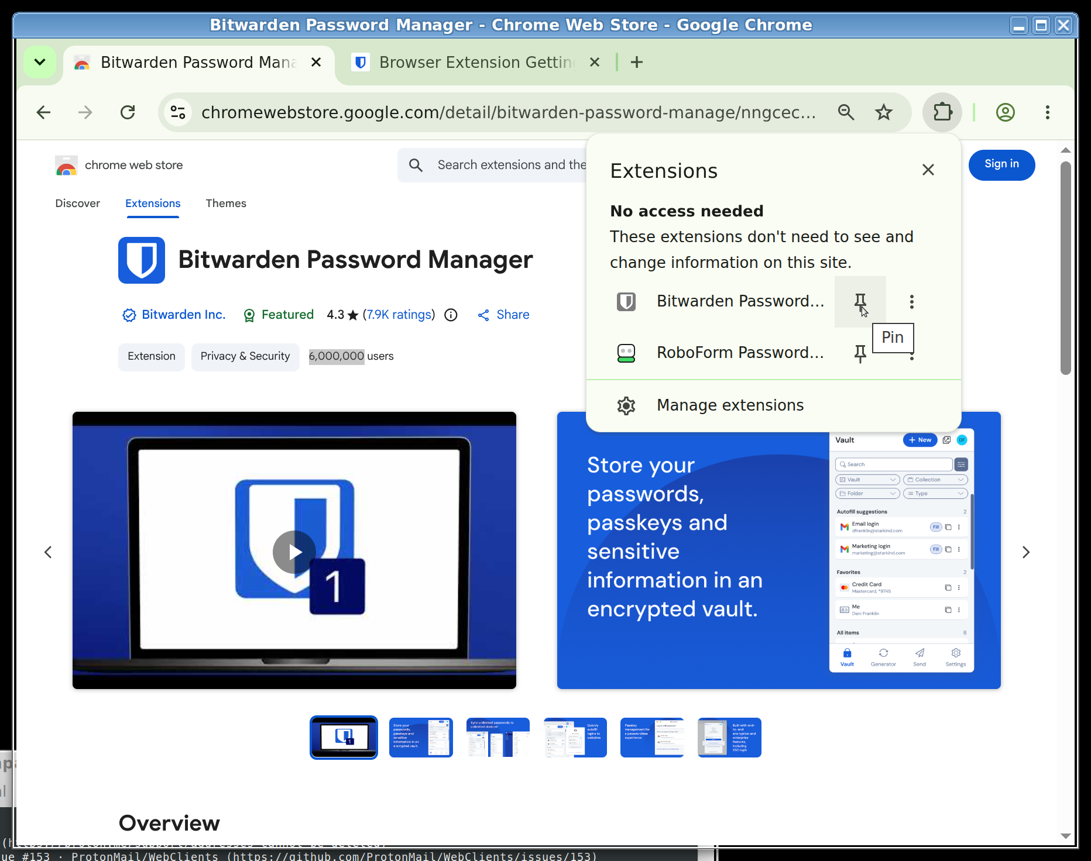This screenshot has height=861, width=1091.
Task: Show next carousel slide
Action: coord(1025,552)
